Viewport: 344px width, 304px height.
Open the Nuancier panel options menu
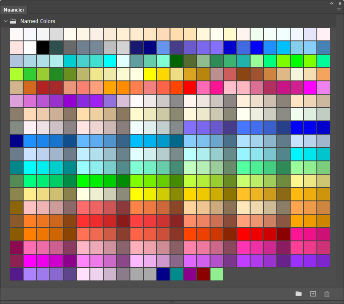pyautogui.click(x=339, y=10)
